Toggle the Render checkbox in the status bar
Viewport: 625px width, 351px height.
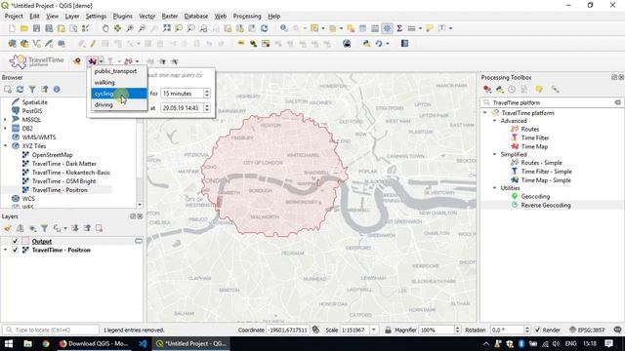point(537,330)
